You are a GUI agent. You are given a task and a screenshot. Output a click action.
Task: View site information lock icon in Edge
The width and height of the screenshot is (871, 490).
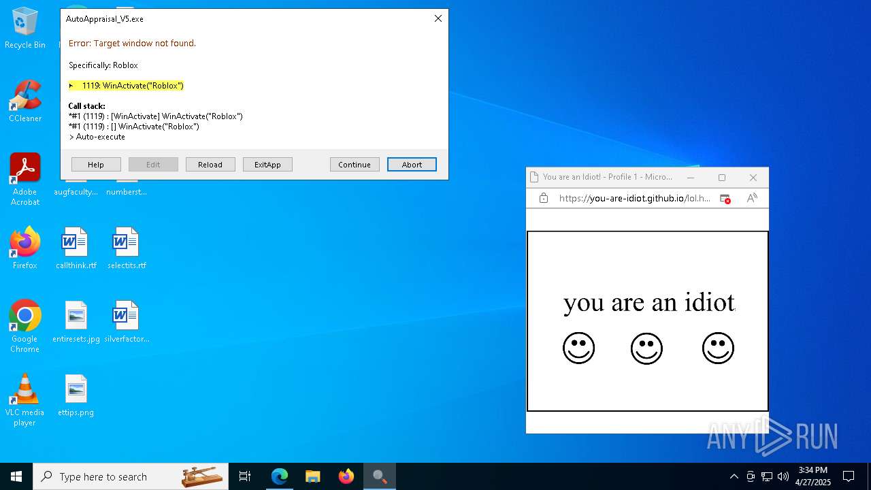(543, 198)
